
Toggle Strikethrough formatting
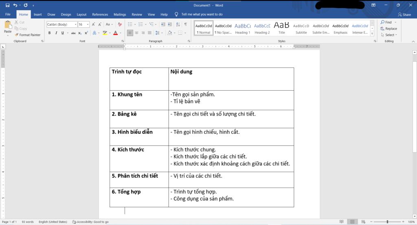click(x=73, y=33)
